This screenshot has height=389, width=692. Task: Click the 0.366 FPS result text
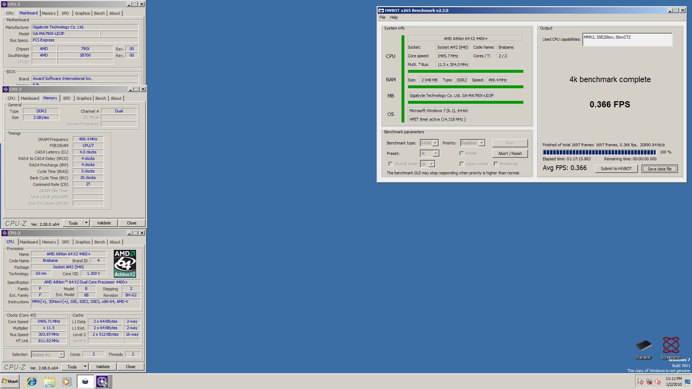(x=610, y=104)
